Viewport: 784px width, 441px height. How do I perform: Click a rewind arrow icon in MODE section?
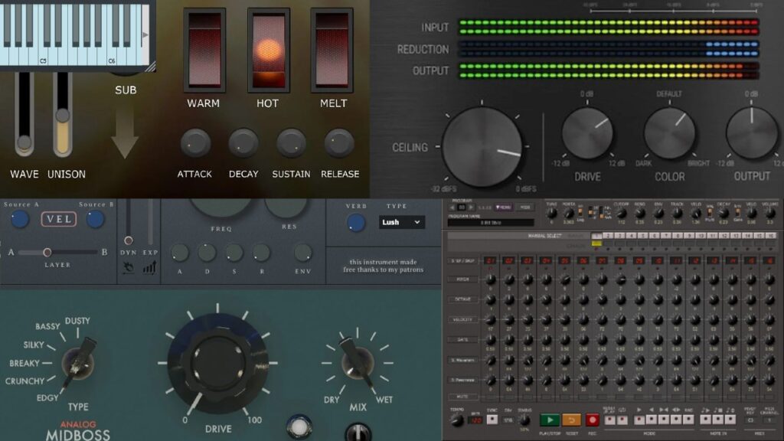point(651,420)
